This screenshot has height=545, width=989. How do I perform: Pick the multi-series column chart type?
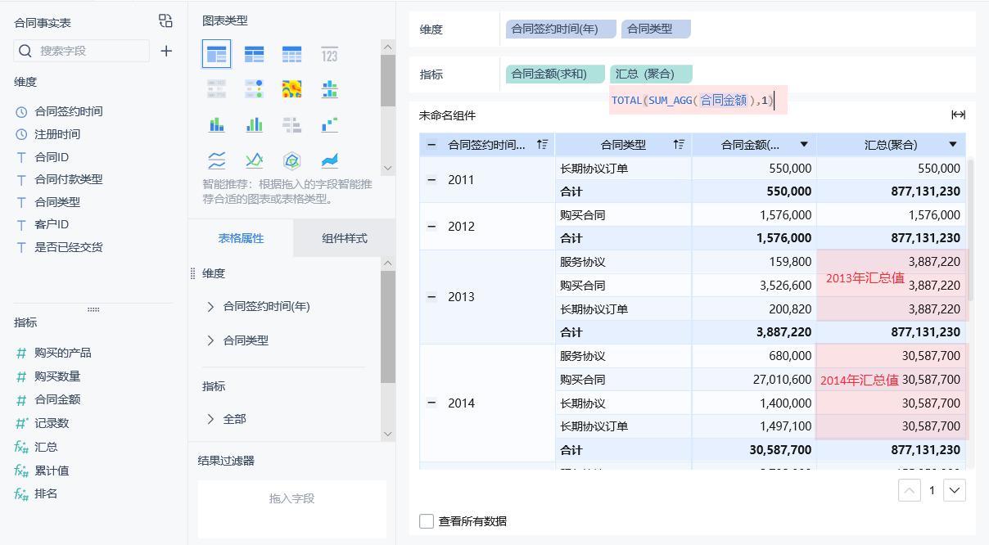coord(255,124)
